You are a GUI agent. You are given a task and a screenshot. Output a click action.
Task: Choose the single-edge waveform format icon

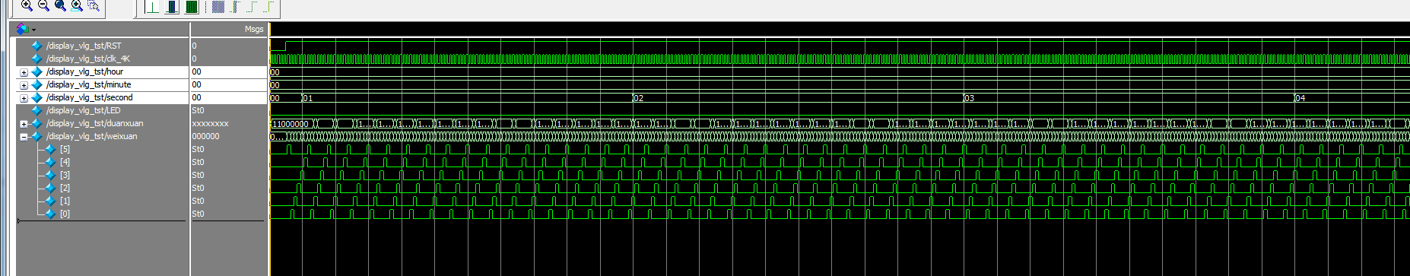(x=152, y=7)
